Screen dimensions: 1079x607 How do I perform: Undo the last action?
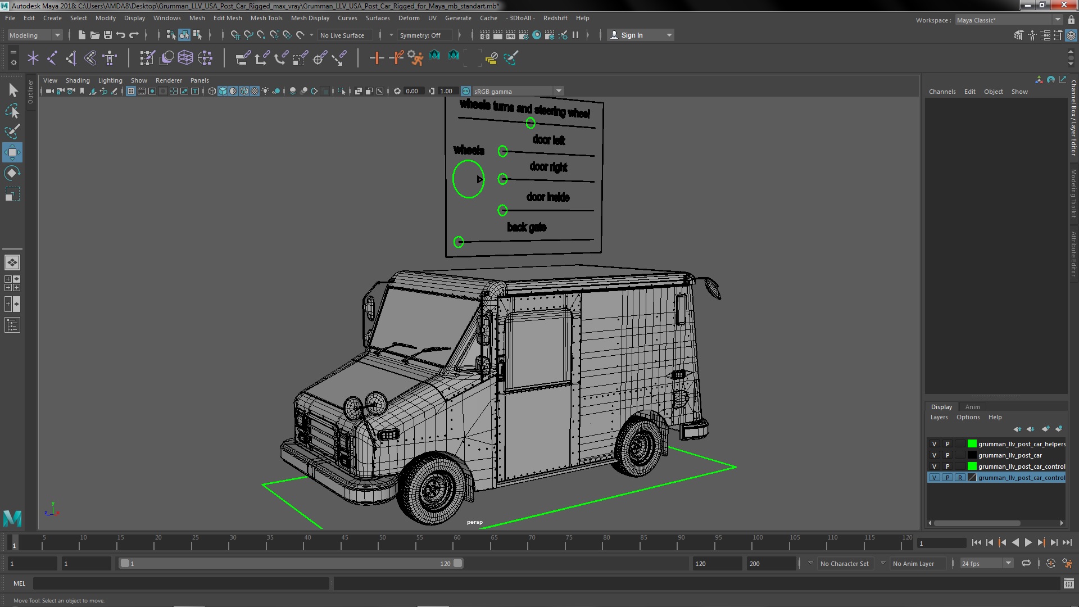(121, 35)
